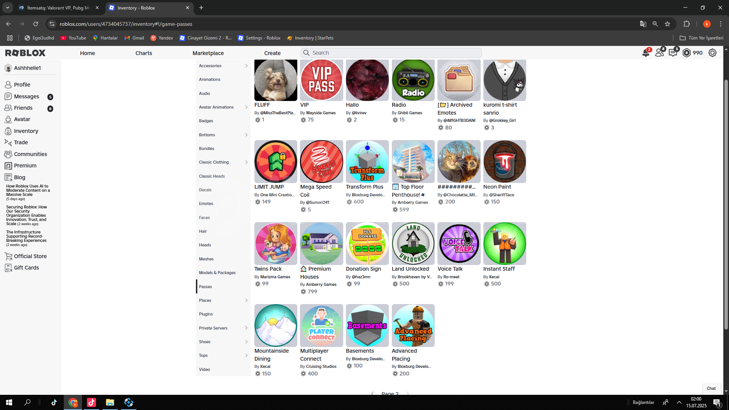Open the notifications bell icon
This screenshot has height=410, width=729.
coord(646,53)
